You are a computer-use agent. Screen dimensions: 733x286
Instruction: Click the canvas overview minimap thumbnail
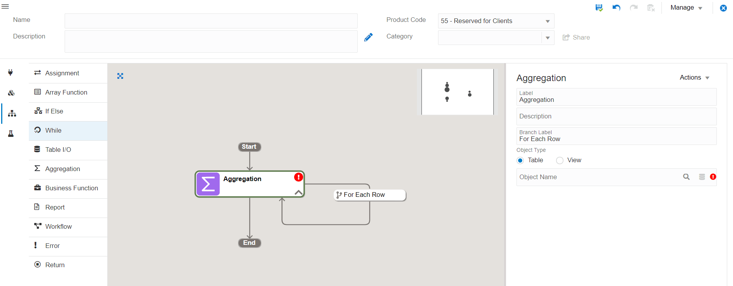pos(458,91)
